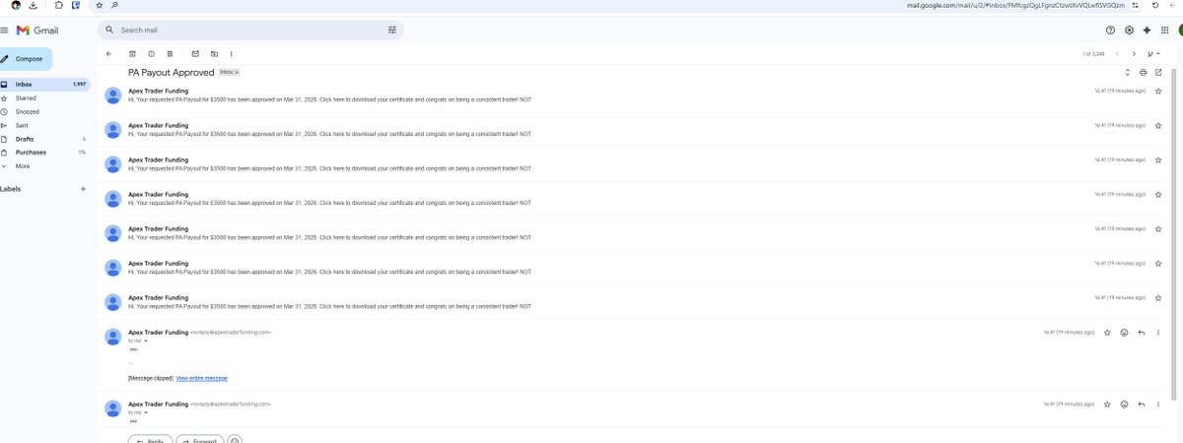The image size is (1183, 443).
Task: Open conversation in a new window
Action: (x=1158, y=73)
